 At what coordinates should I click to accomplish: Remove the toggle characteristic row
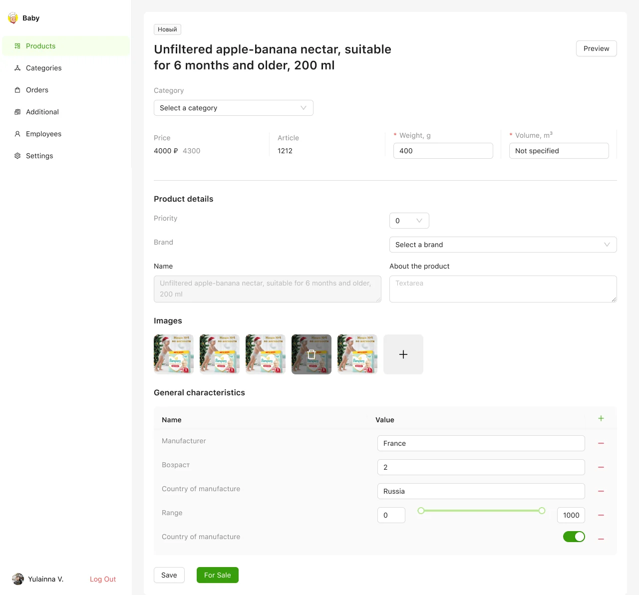pyautogui.click(x=601, y=539)
